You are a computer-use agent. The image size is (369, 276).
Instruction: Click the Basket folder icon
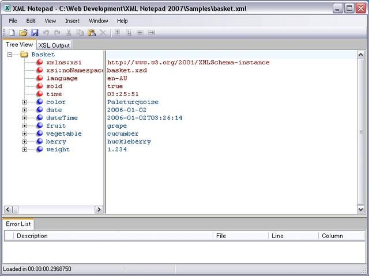point(24,55)
